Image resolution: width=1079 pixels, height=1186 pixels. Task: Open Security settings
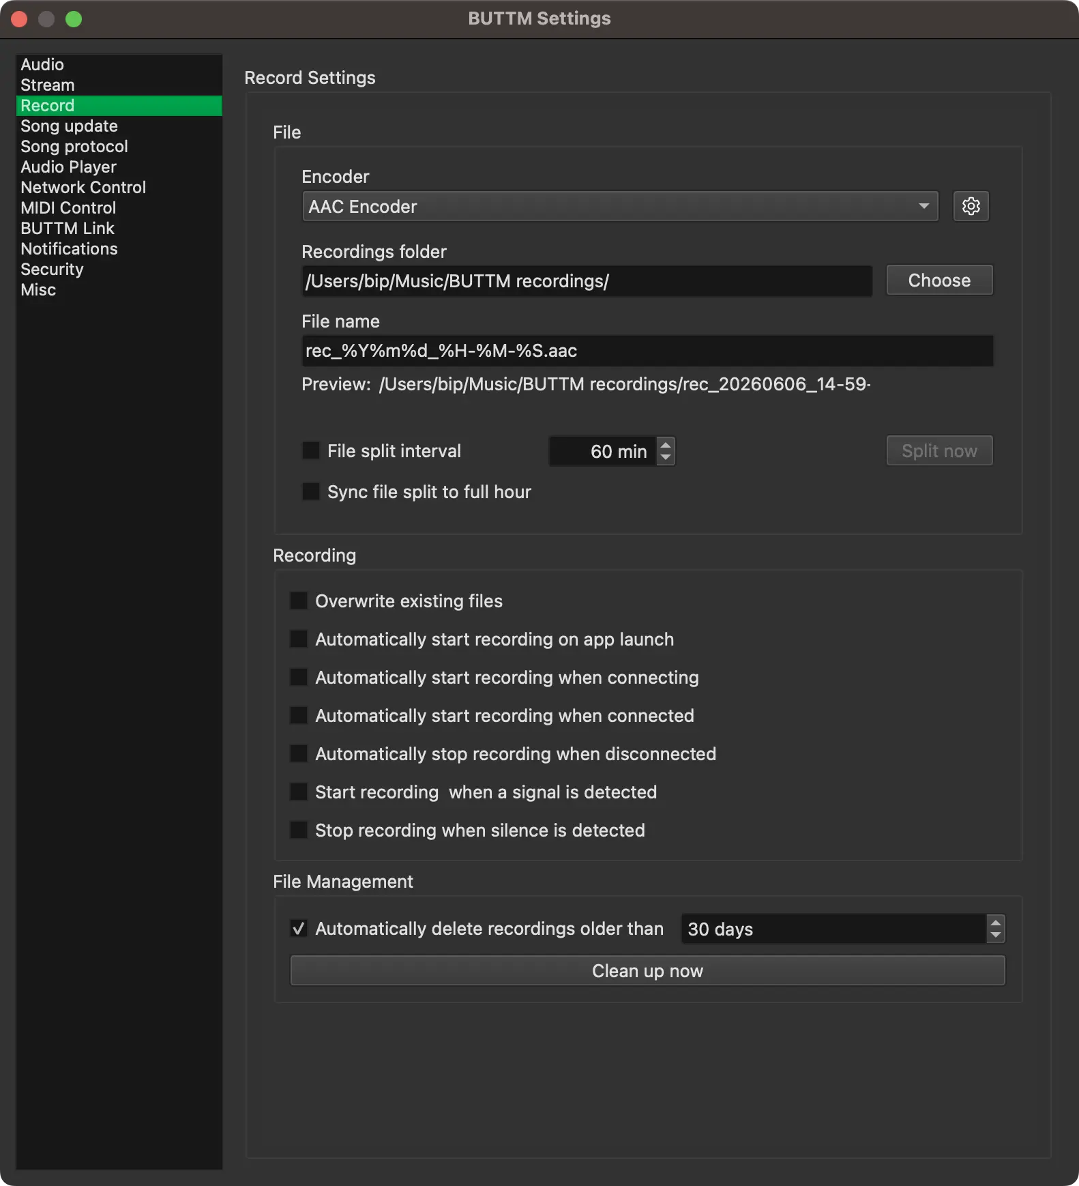tap(119, 270)
